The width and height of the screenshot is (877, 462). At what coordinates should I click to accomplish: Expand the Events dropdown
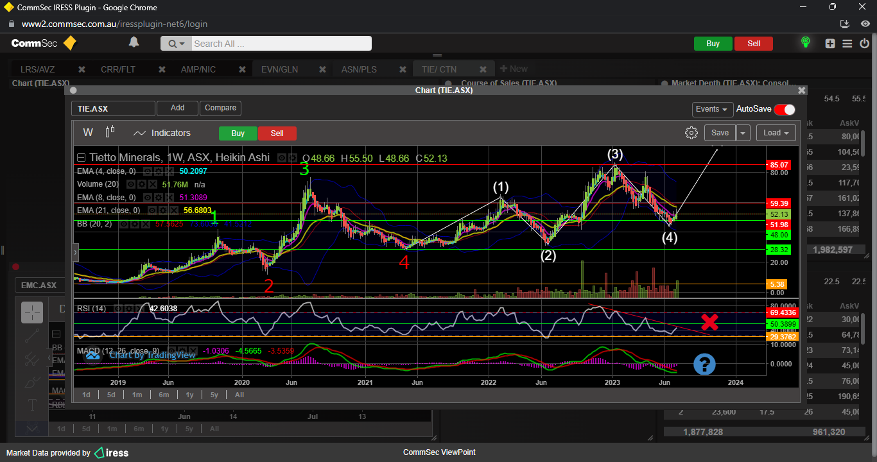pos(712,109)
